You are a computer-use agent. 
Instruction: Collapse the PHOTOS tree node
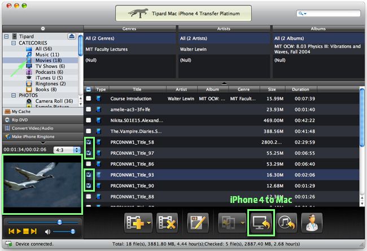14,95
